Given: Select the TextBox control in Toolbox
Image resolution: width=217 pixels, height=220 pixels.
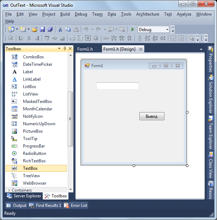Looking at the screenshot, I should 36,168.
